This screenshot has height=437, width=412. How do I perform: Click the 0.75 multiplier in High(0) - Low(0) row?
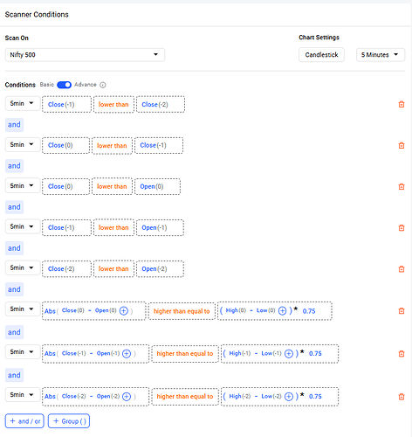pos(309,311)
